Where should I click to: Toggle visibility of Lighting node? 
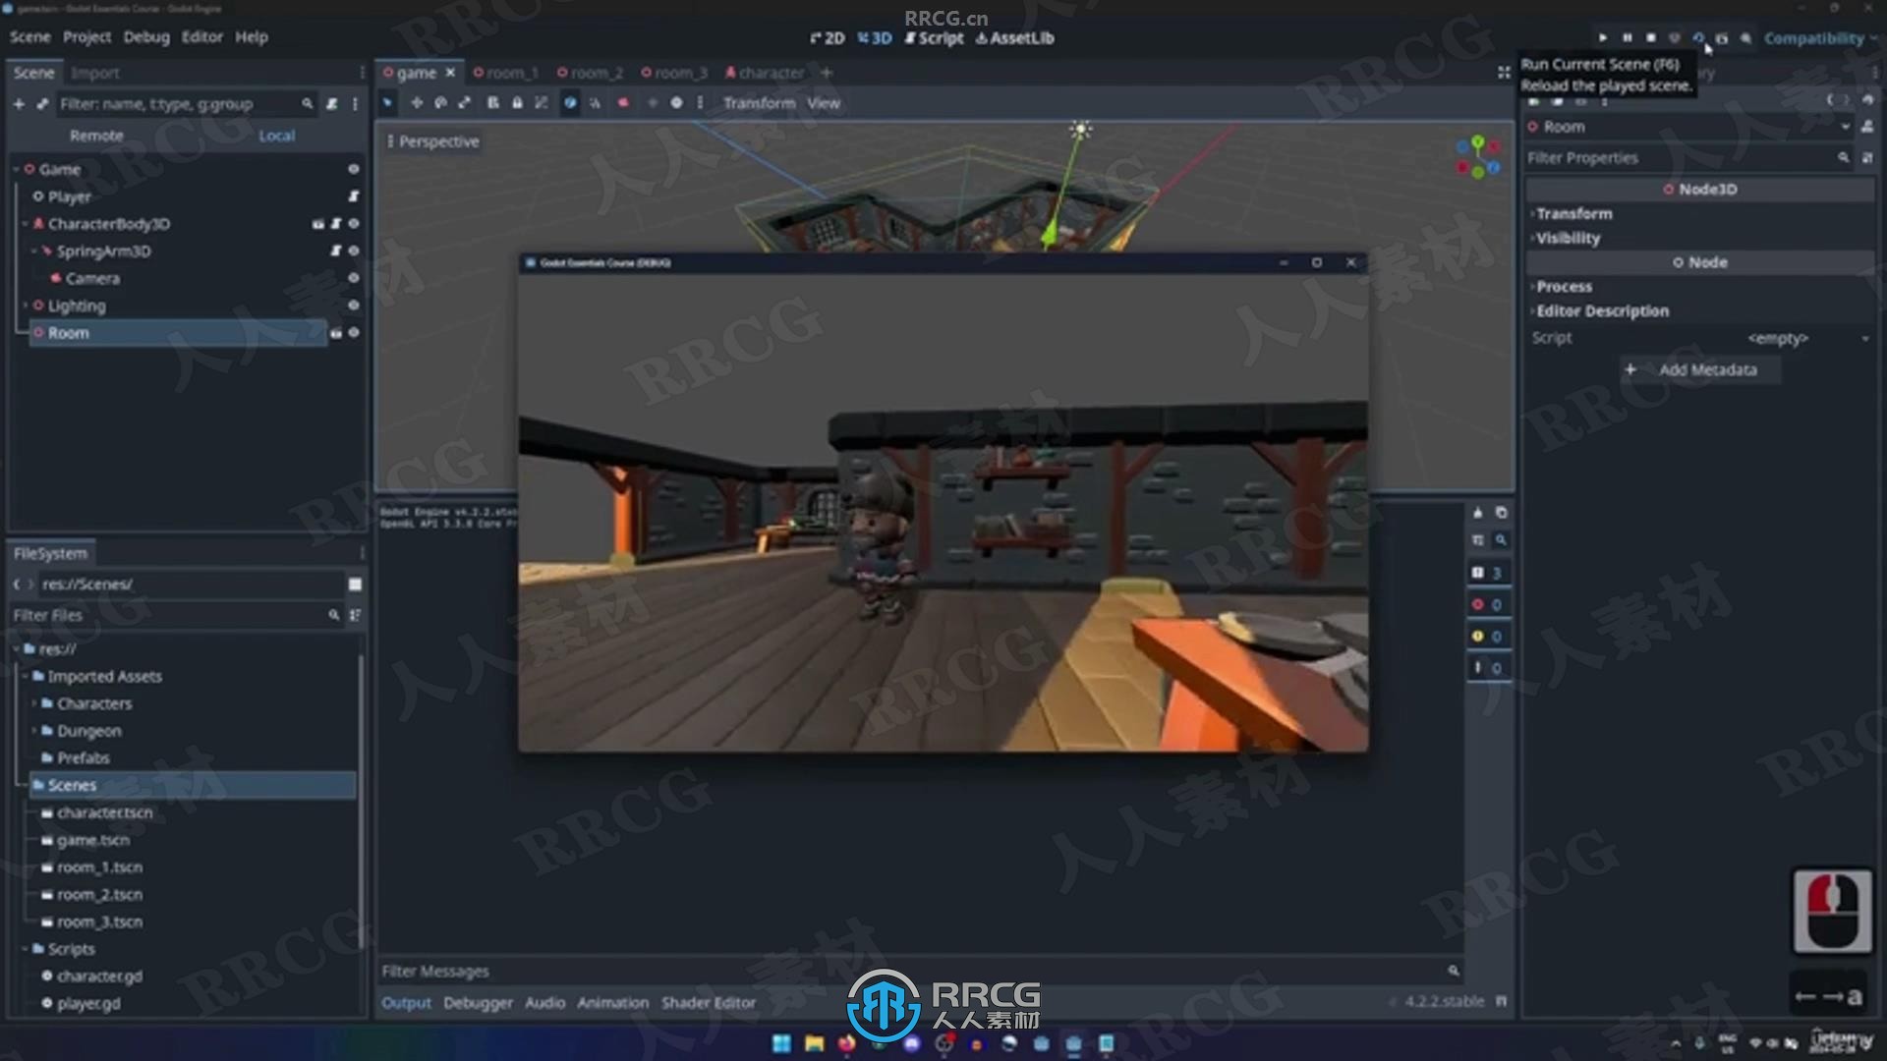click(355, 305)
